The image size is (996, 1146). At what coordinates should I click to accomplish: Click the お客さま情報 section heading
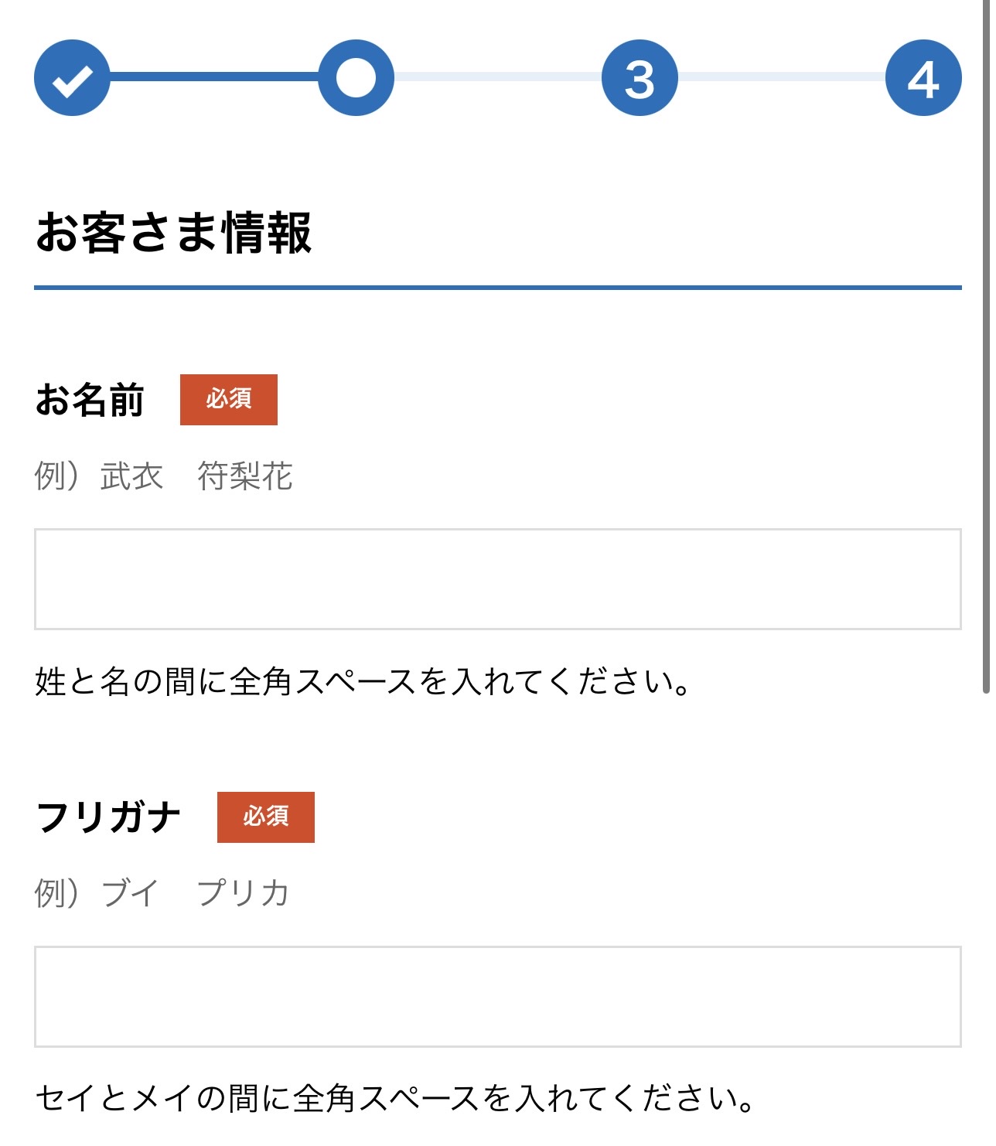(x=173, y=232)
